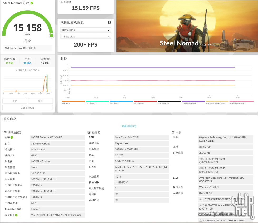The width and height of the screenshot is (258, 223).
Task: Toggle the purple CPU clock frequency legend
Action: click(193, 101)
